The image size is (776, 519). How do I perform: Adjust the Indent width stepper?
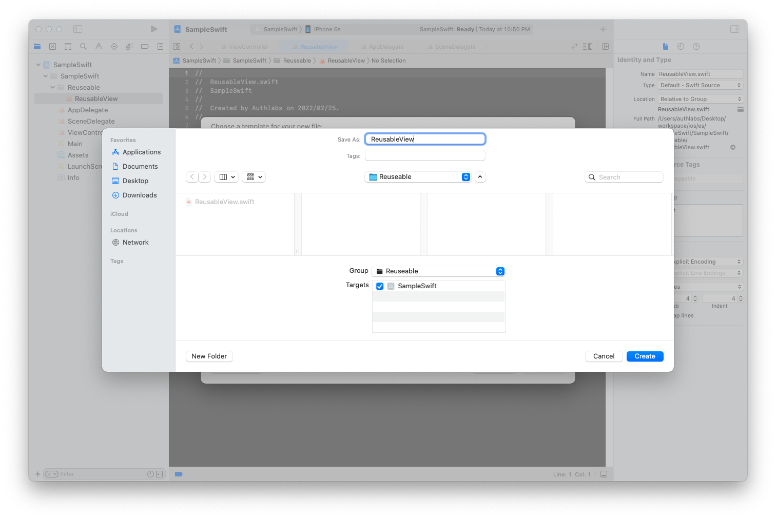point(741,298)
